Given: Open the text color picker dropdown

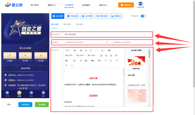Looking at the screenshot, I should [103, 50].
